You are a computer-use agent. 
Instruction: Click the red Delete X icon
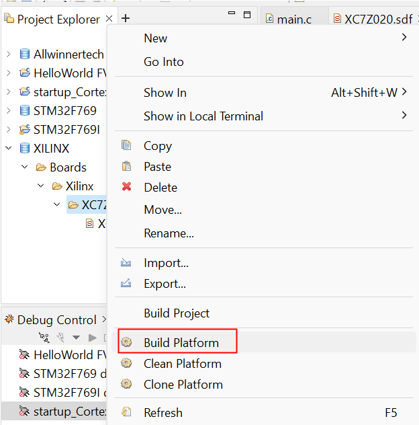126,188
